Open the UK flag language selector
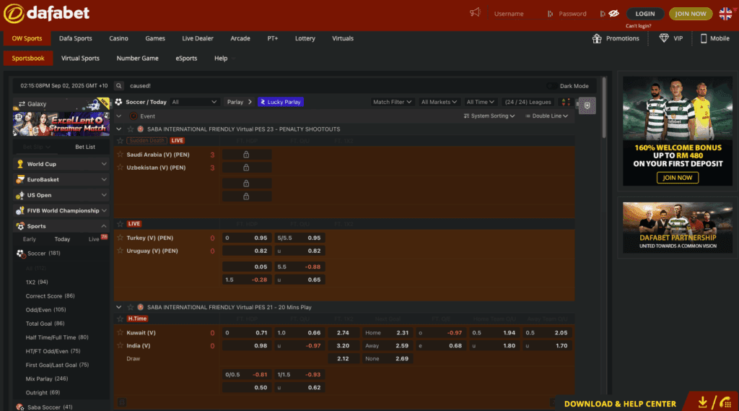The image size is (739, 411). coord(726,14)
